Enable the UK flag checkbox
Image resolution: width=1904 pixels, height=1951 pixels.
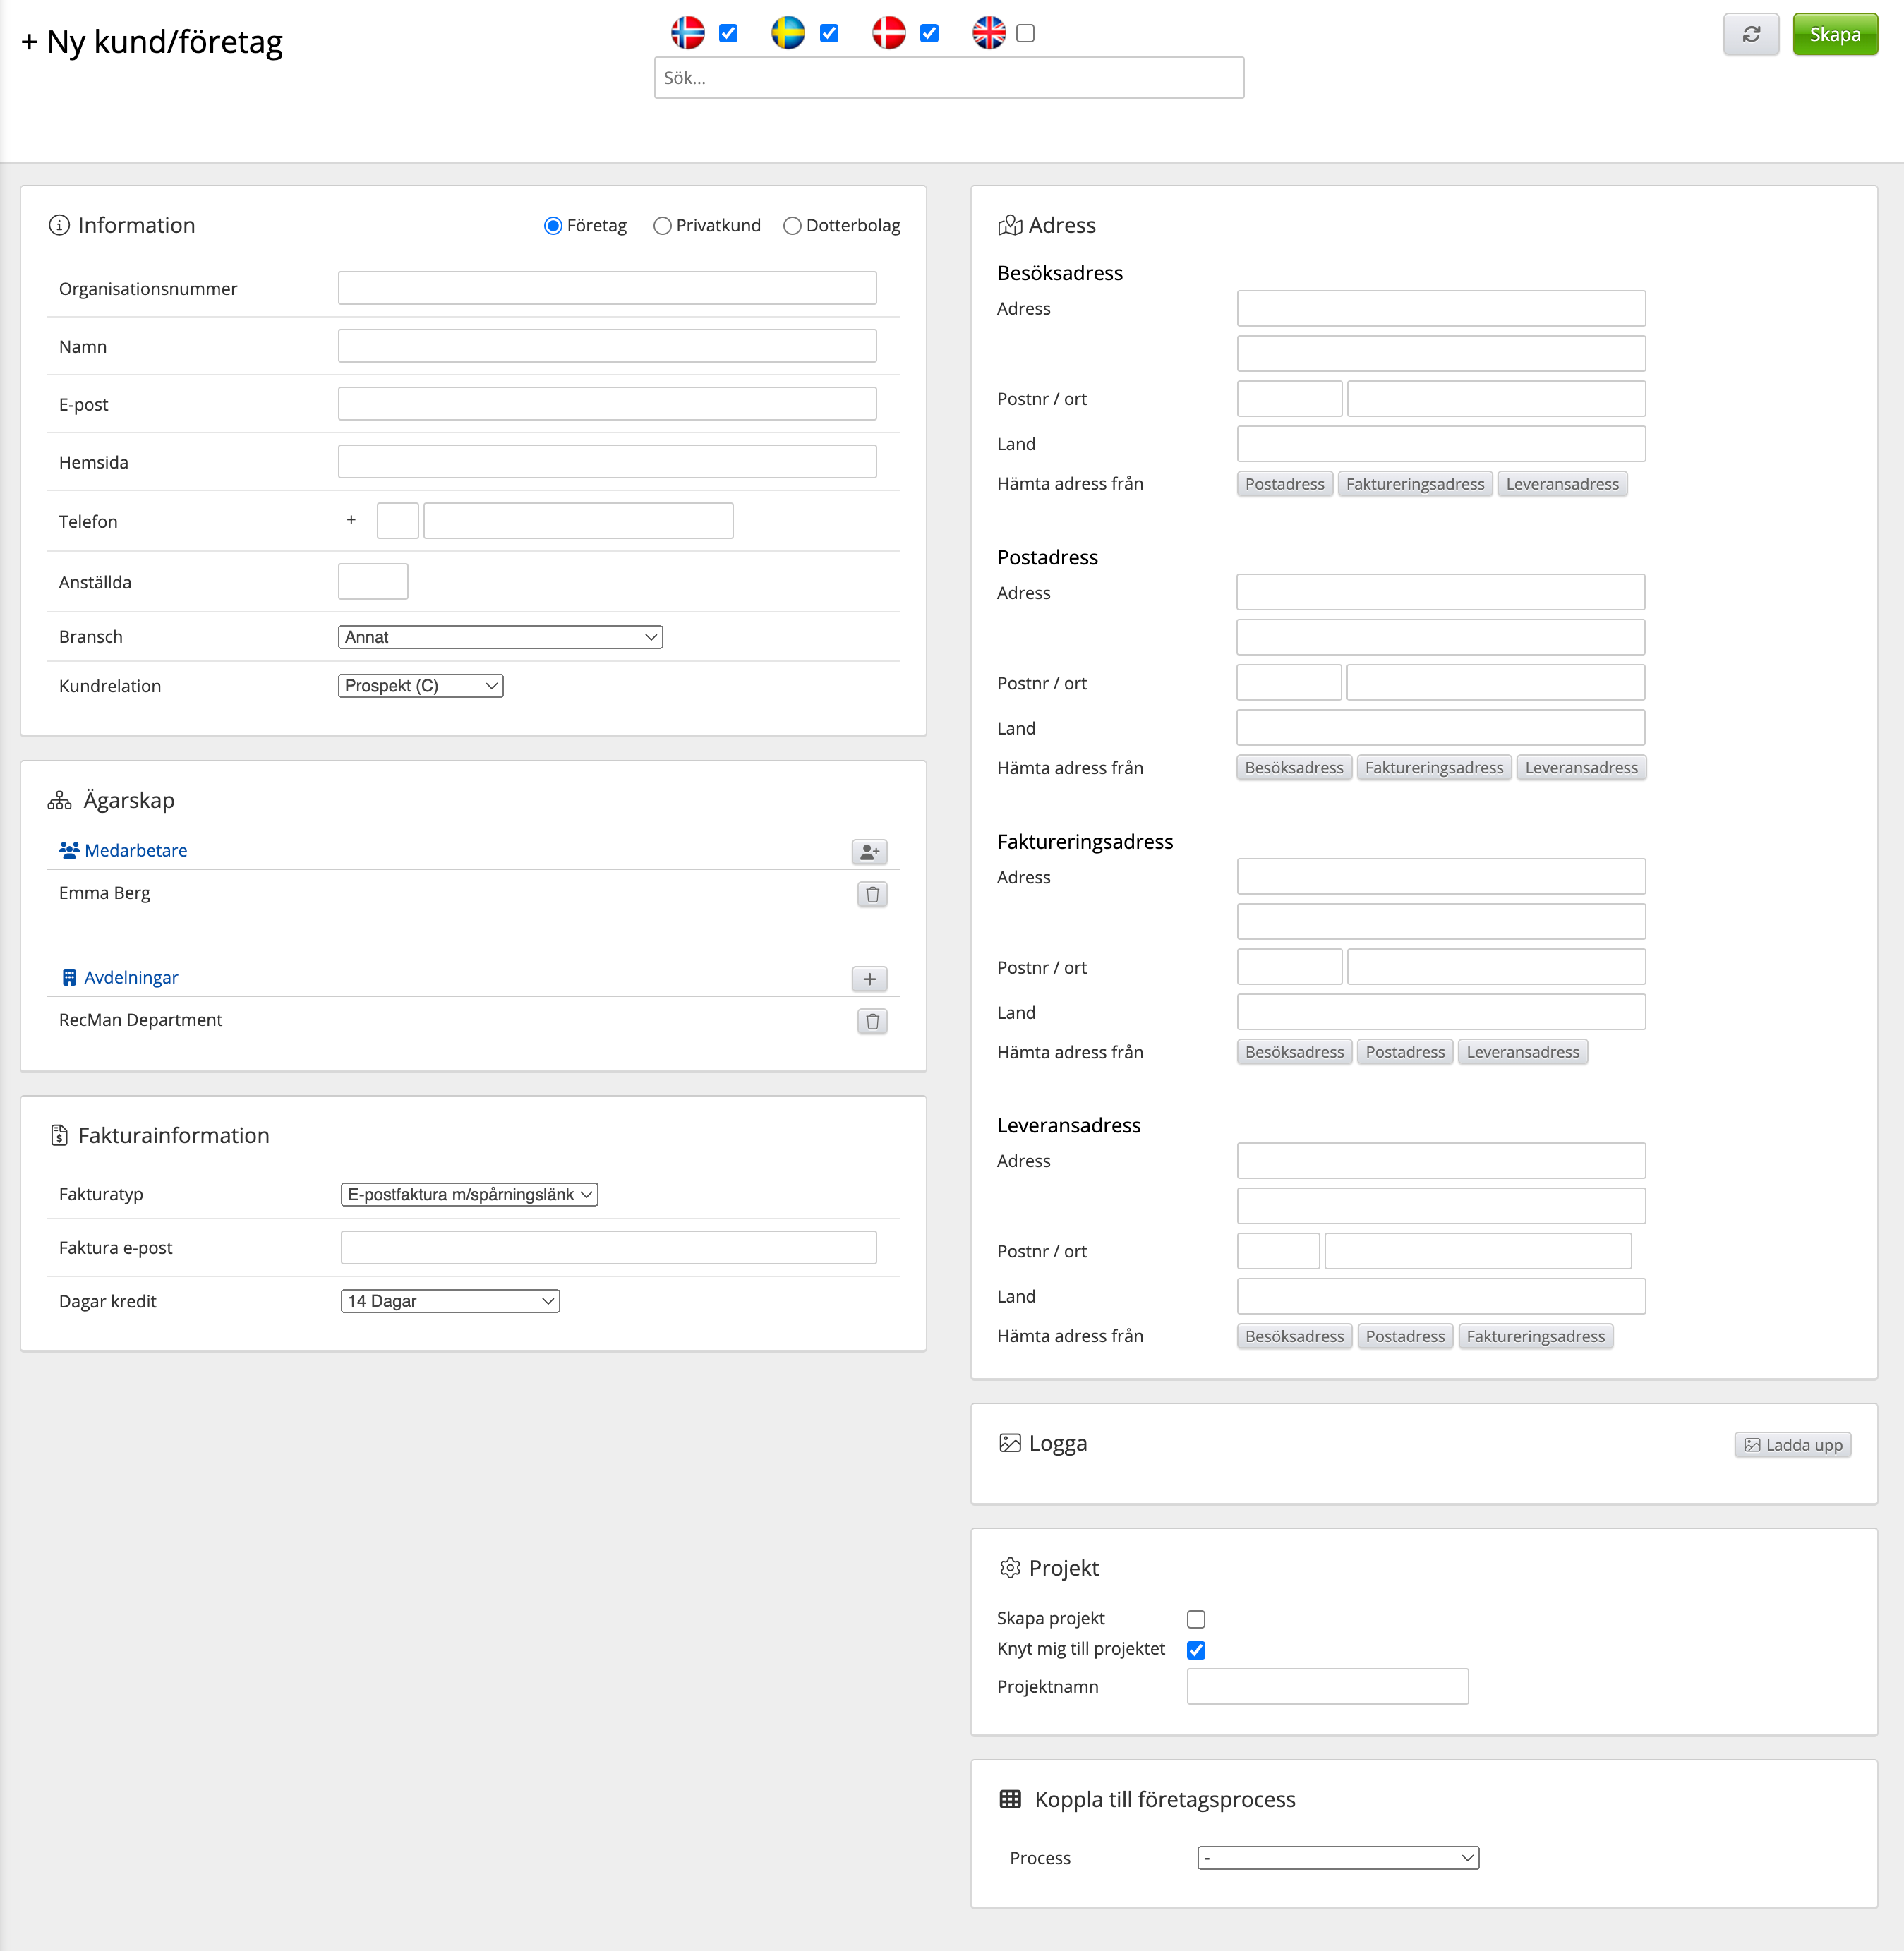pyautogui.click(x=1025, y=33)
